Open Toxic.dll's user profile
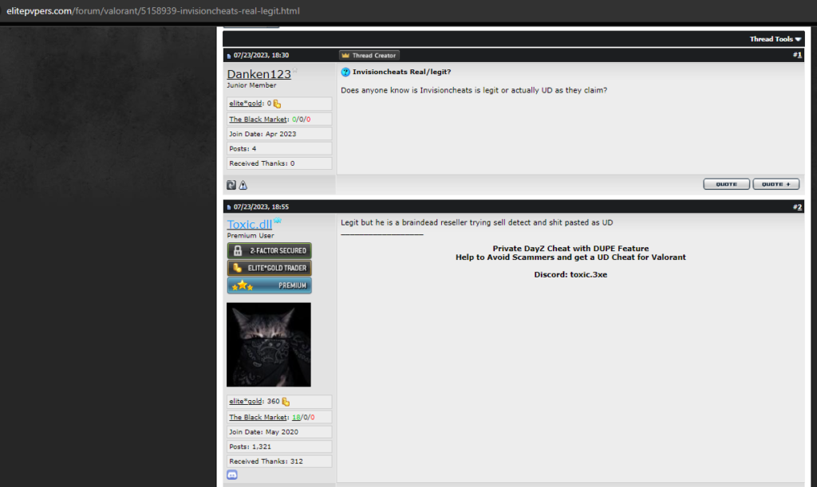Viewport: 817px width, 487px height. pos(249,225)
